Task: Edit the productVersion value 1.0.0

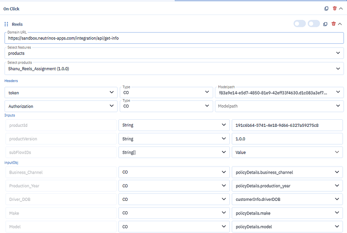Action: point(287,139)
